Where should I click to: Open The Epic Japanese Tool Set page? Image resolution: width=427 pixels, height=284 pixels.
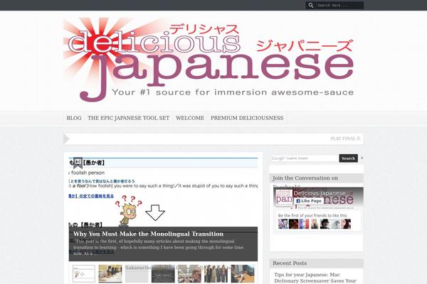(129, 118)
